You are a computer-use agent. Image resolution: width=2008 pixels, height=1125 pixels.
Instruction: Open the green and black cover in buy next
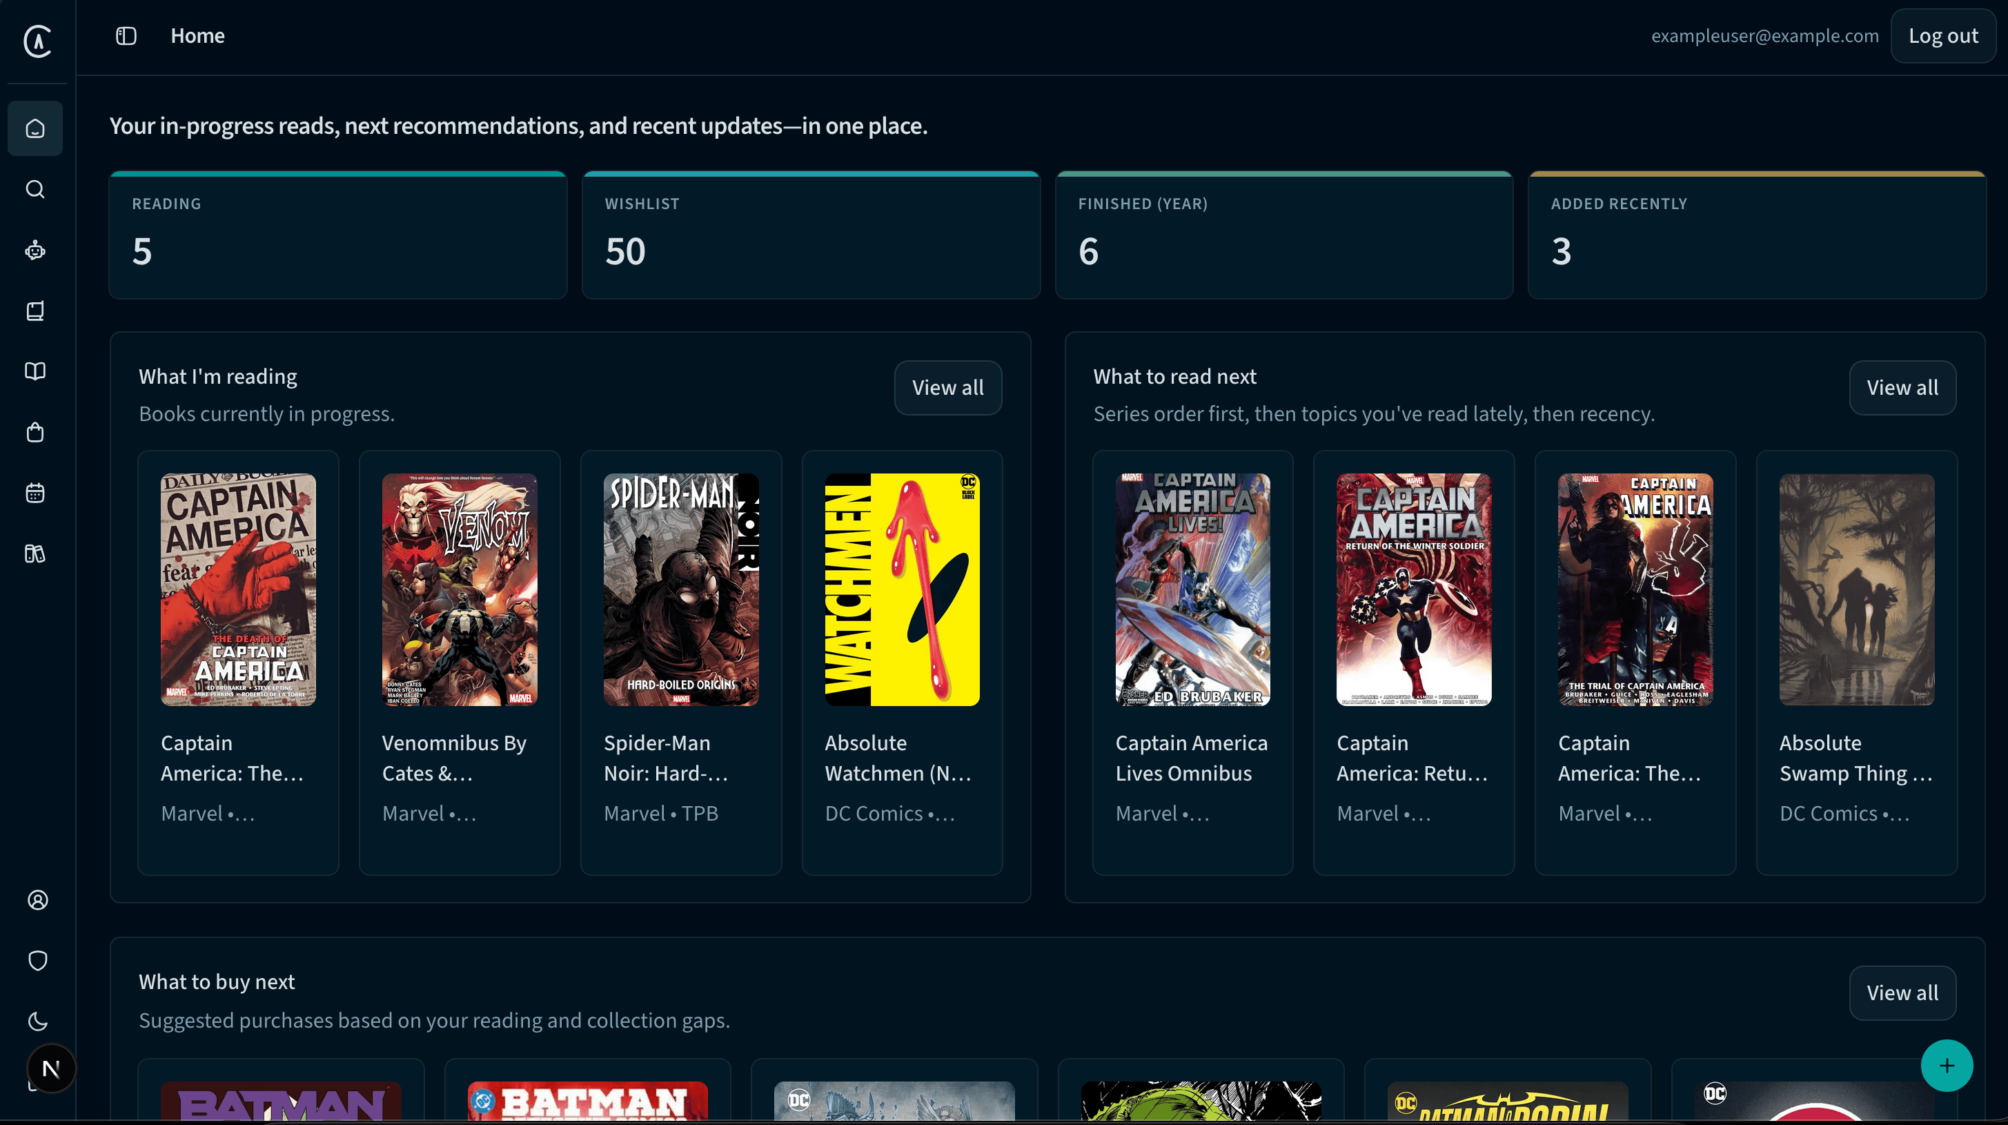coord(1201,1101)
